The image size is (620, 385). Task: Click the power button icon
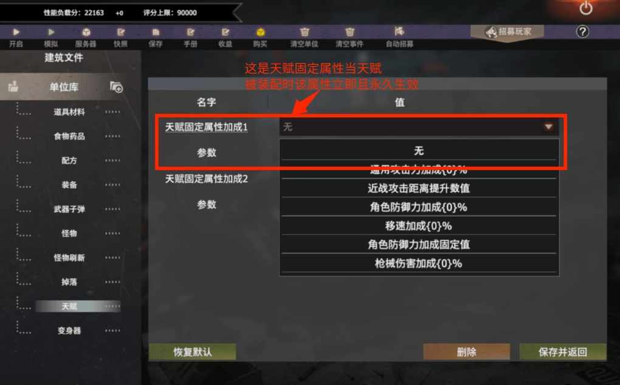tap(586, 8)
